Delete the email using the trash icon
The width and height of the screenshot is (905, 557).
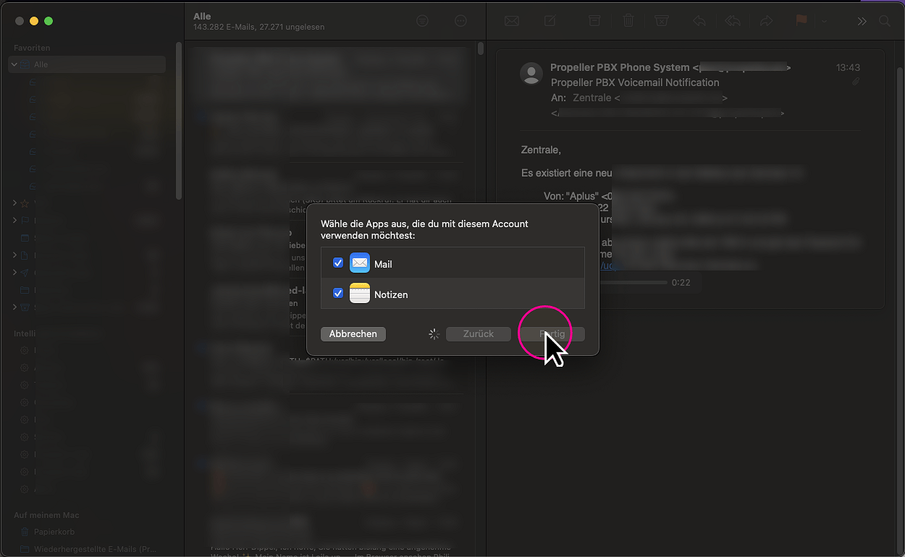pos(628,21)
